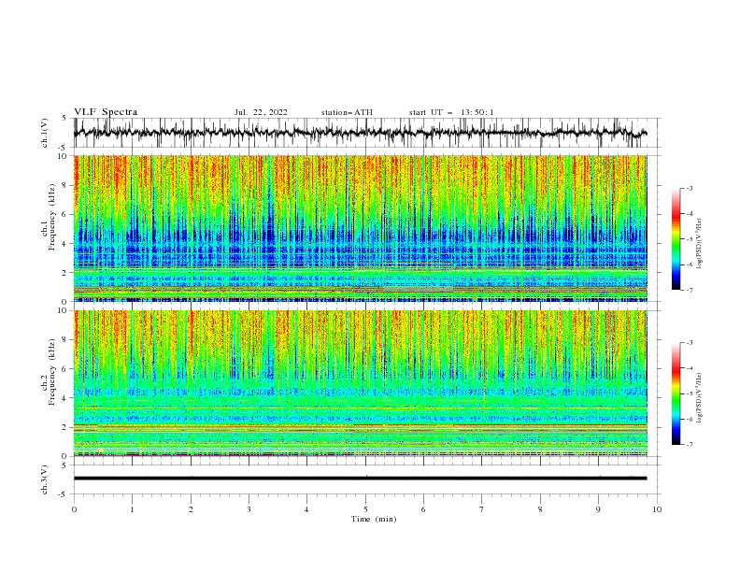Click the ch.1 voltage waveform trace
This screenshot has width=740, height=572.
pyautogui.click(x=361, y=133)
